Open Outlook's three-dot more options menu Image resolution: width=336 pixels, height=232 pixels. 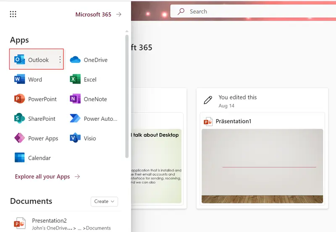tap(60, 60)
